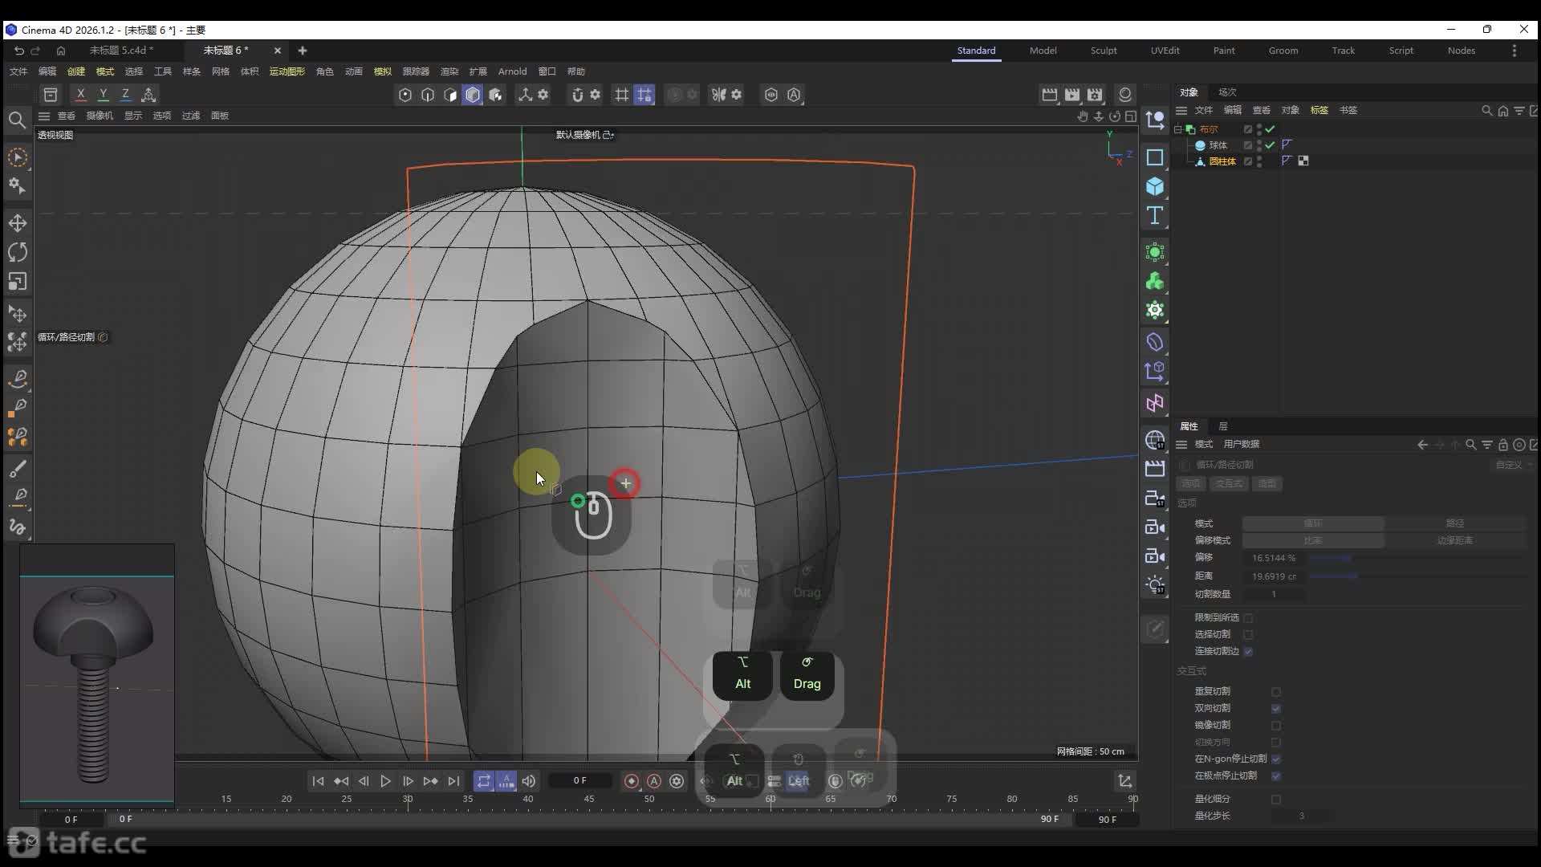Image resolution: width=1541 pixels, height=867 pixels.
Task: Adjust the 距离 slider
Action: (x=1417, y=576)
